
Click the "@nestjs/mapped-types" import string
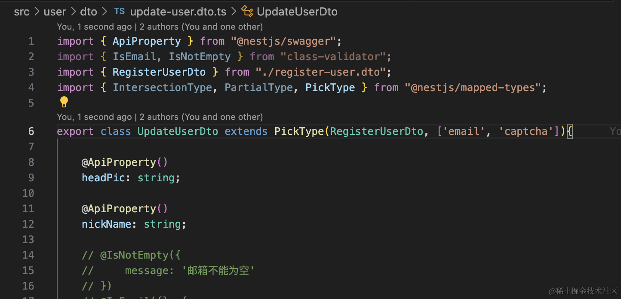[x=473, y=88]
